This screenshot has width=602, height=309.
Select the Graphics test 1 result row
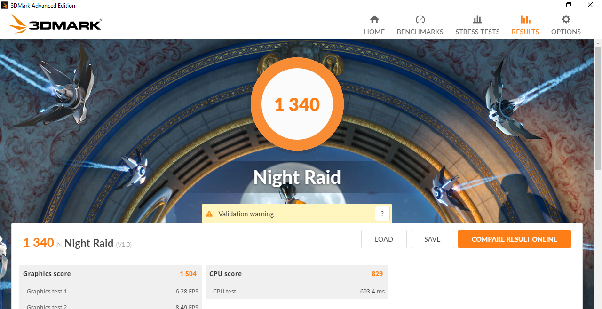tap(110, 291)
